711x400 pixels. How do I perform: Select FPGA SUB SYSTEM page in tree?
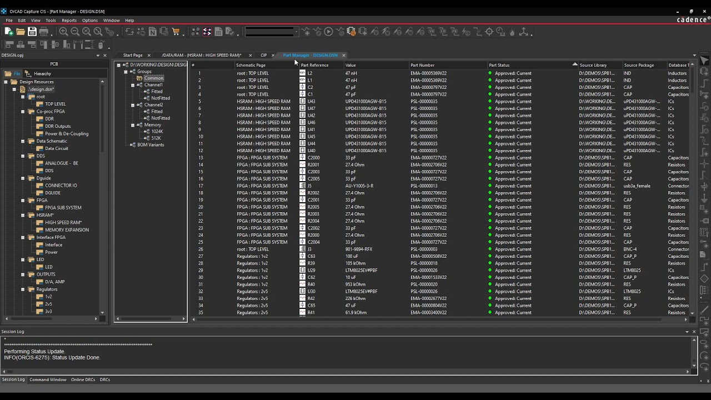click(63, 208)
